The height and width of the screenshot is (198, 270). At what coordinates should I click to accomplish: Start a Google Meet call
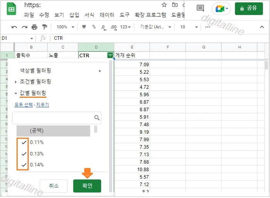(x=221, y=9)
